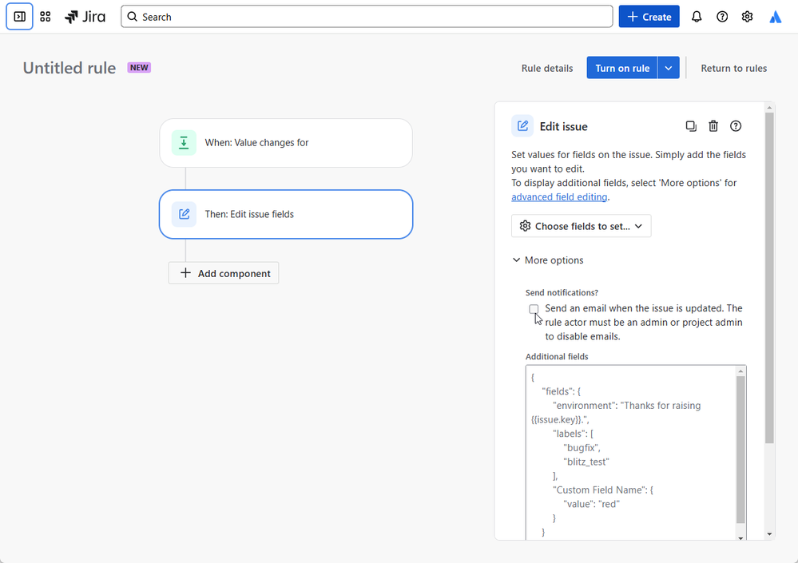Enable the Send notifications checkbox
Image resolution: width=798 pixels, height=563 pixels.
(x=534, y=309)
